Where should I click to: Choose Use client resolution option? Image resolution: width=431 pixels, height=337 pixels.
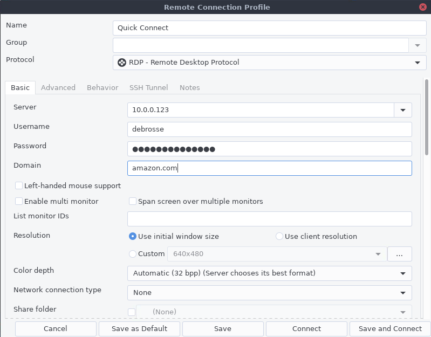point(279,237)
